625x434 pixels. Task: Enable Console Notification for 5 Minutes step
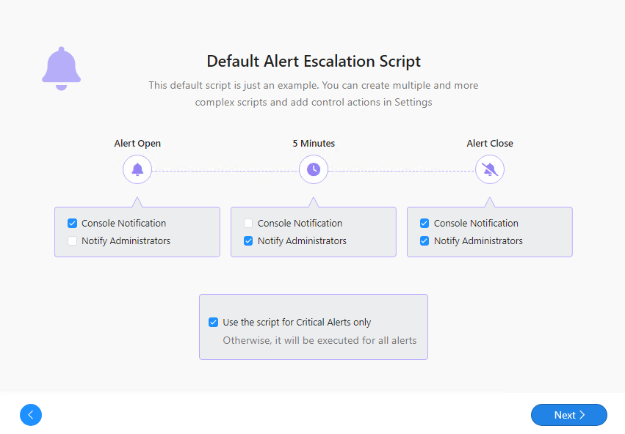point(248,223)
